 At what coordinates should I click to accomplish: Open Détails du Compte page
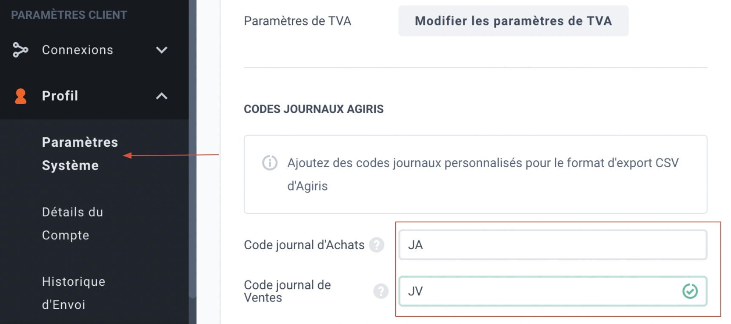point(73,224)
